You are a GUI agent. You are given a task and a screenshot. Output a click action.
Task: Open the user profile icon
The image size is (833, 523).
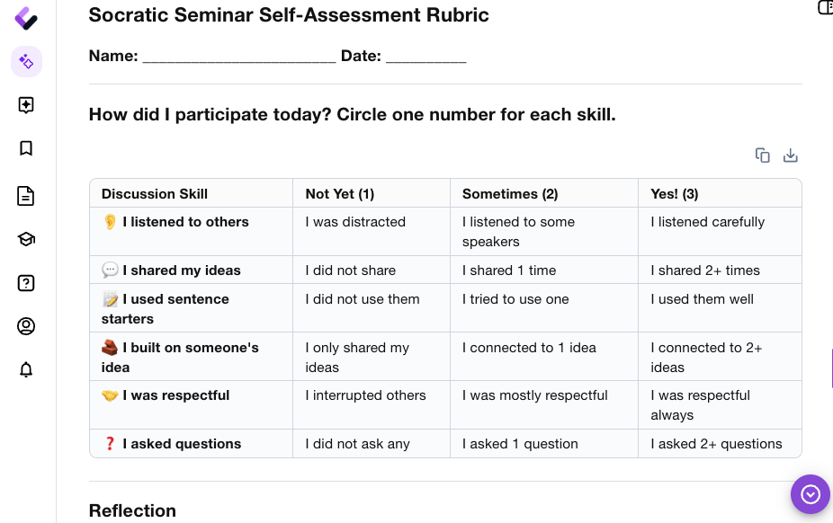pyautogui.click(x=26, y=326)
